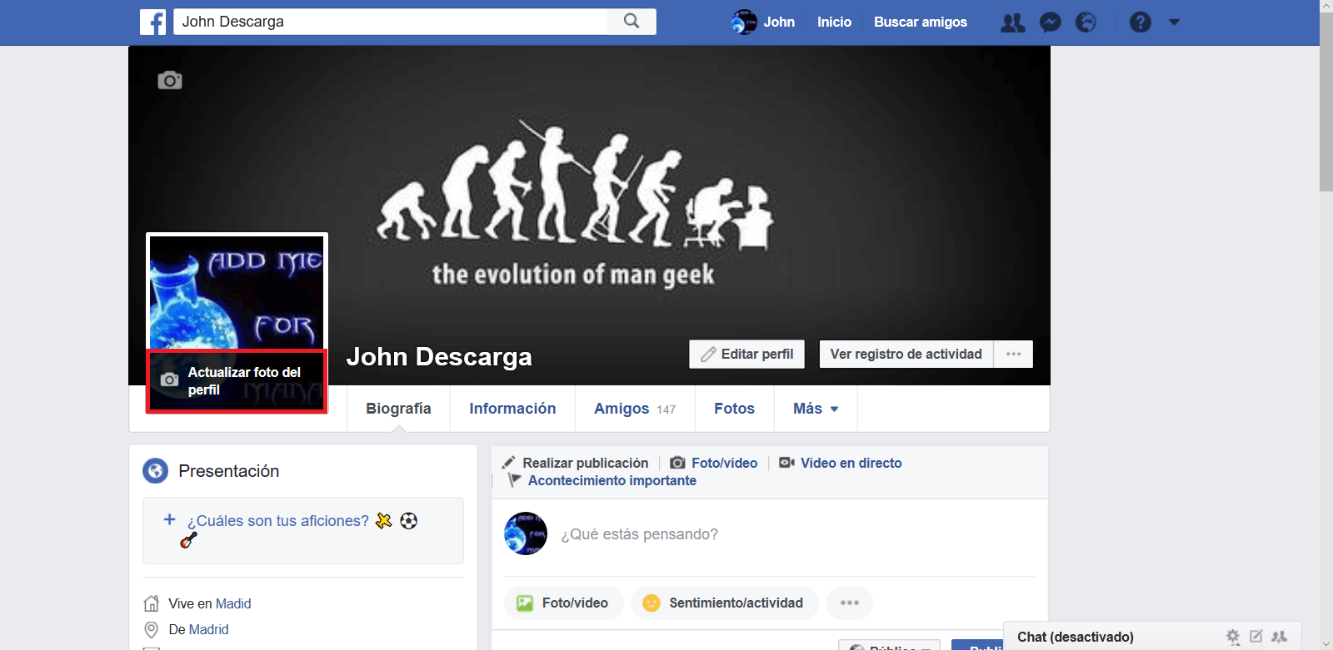Open the Messenger messages icon
The image size is (1333, 650).
1051,22
